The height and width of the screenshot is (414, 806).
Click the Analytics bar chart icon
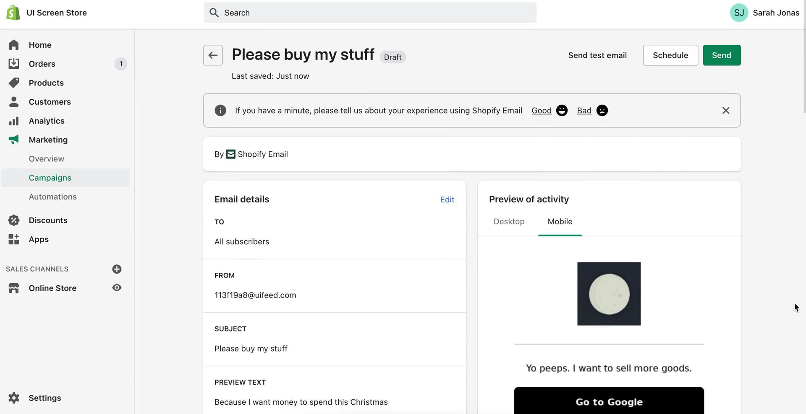[x=14, y=121]
